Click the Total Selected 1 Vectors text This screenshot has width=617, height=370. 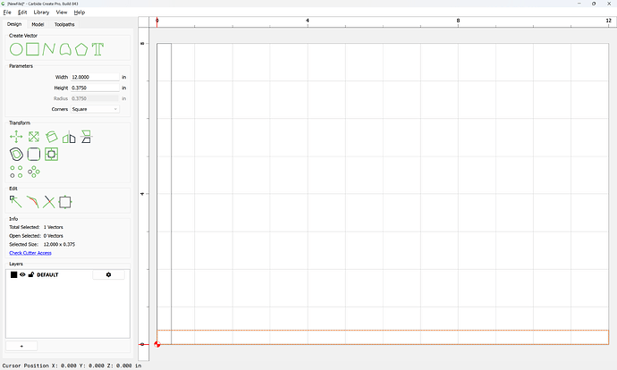click(36, 227)
